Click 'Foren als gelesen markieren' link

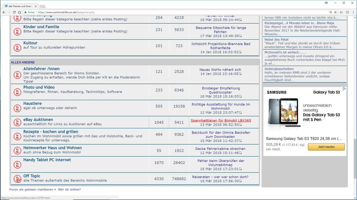point(31,189)
